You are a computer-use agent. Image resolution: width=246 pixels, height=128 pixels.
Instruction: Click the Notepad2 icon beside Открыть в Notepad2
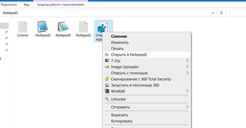pyautogui.click(x=107, y=55)
